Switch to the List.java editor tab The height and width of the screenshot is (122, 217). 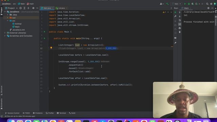pyautogui.click(x=61, y=8)
